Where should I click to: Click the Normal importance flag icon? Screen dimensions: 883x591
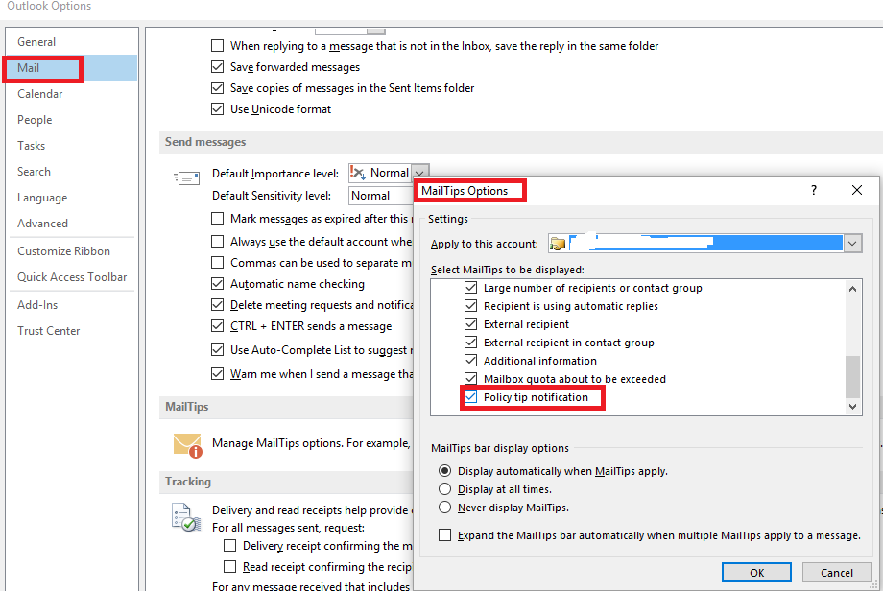click(359, 173)
